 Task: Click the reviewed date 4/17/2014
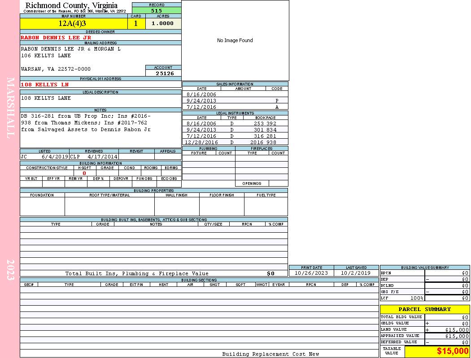[102, 157]
